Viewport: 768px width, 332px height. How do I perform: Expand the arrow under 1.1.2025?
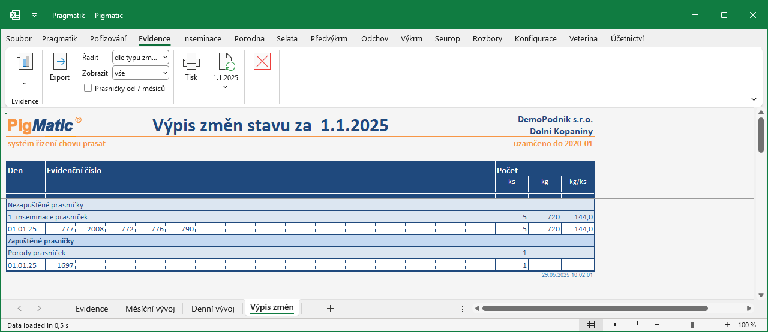(x=226, y=87)
